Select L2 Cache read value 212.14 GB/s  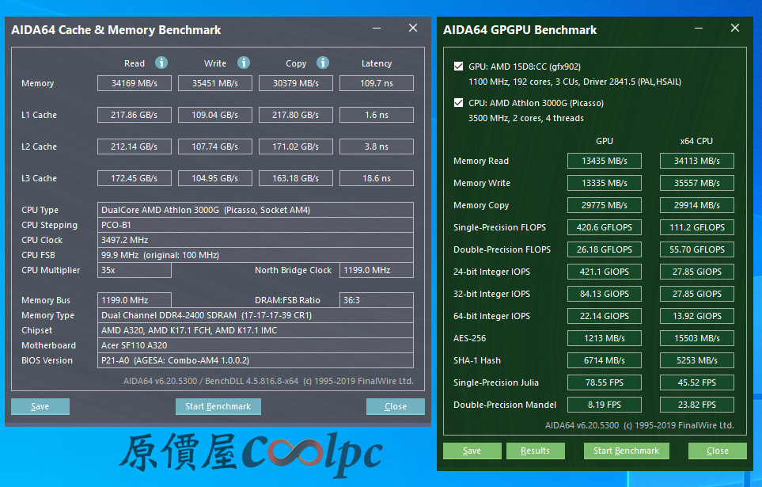click(135, 146)
